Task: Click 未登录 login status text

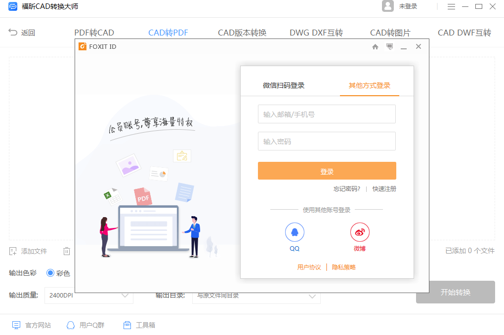Action: click(408, 6)
